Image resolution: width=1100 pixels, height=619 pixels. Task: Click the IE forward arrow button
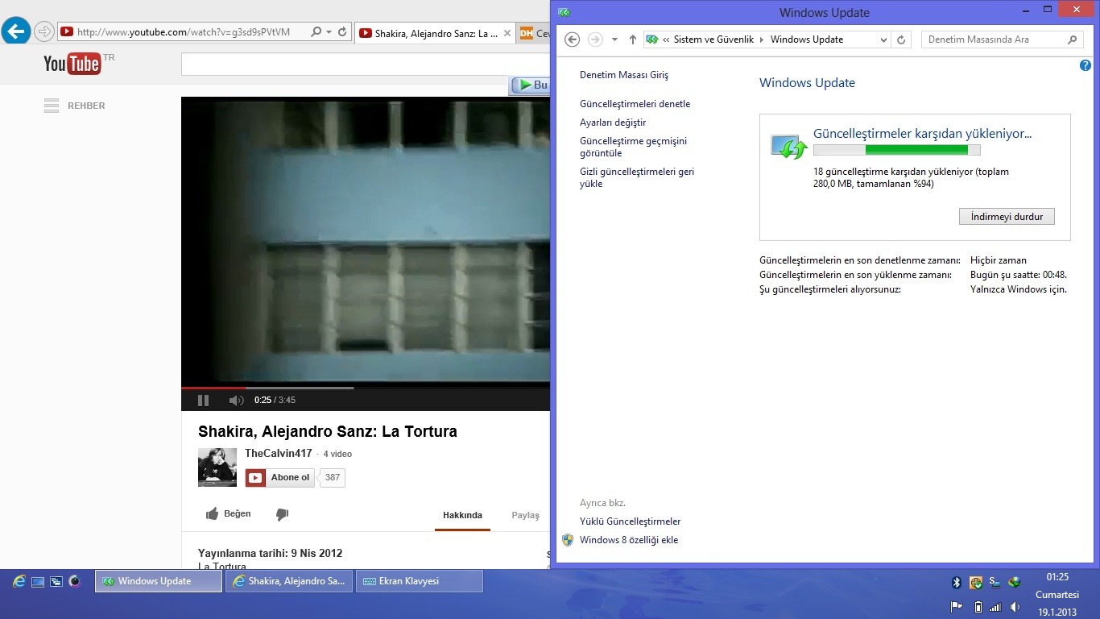point(44,32)
